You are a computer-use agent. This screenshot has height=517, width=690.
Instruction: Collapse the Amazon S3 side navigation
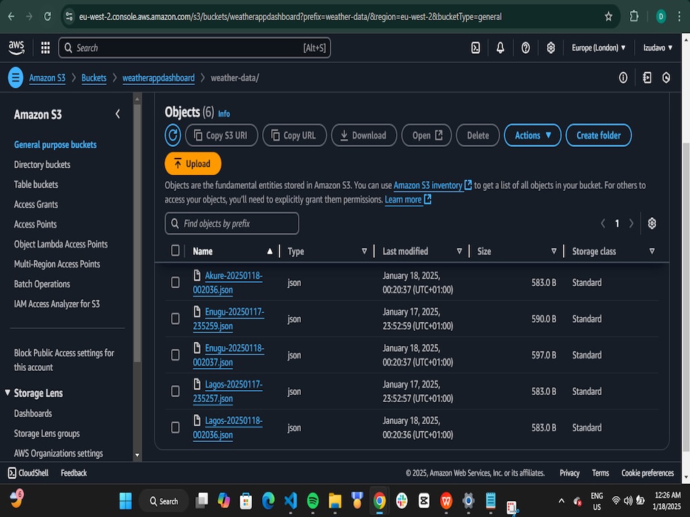coord(117,114)
